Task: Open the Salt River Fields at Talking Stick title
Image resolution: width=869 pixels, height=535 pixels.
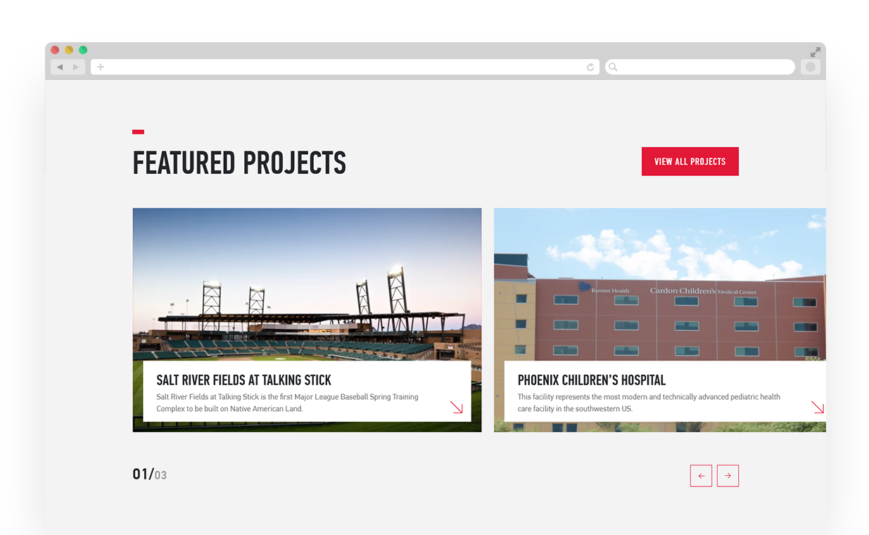Action: (x=243, y=380)
